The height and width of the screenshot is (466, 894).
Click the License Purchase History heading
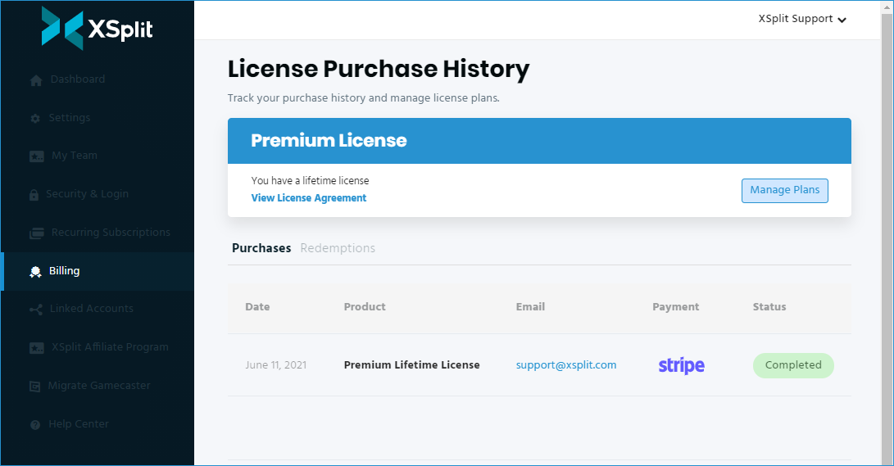click(x=379, y=69)
